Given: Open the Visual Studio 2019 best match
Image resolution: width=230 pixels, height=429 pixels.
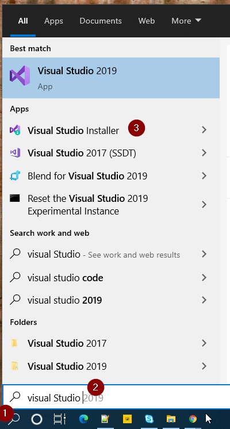Looking at the screenshot, I should (x=111, y=78).
